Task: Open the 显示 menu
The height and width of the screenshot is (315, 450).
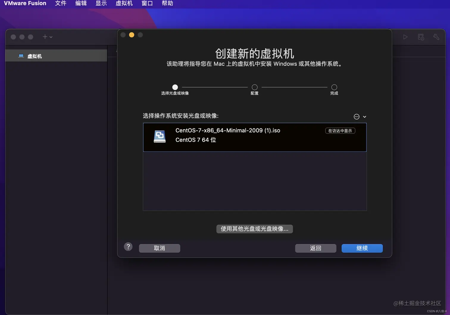Action: [x=101, y=3]
